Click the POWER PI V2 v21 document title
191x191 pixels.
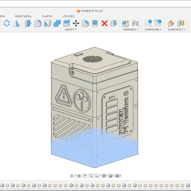point(92,11)
